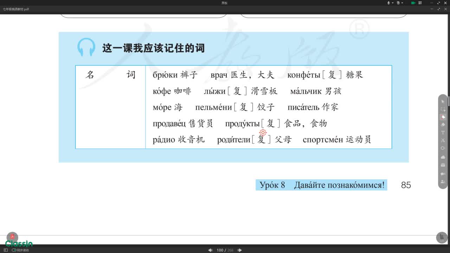Select the scissors cut tool

click(443, 140)
